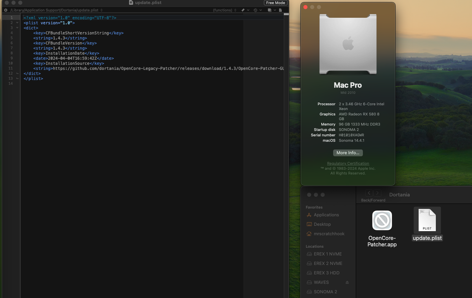Click the xml version declaration on line 1
Screen dimensions: 472x298
coord(70,18)
